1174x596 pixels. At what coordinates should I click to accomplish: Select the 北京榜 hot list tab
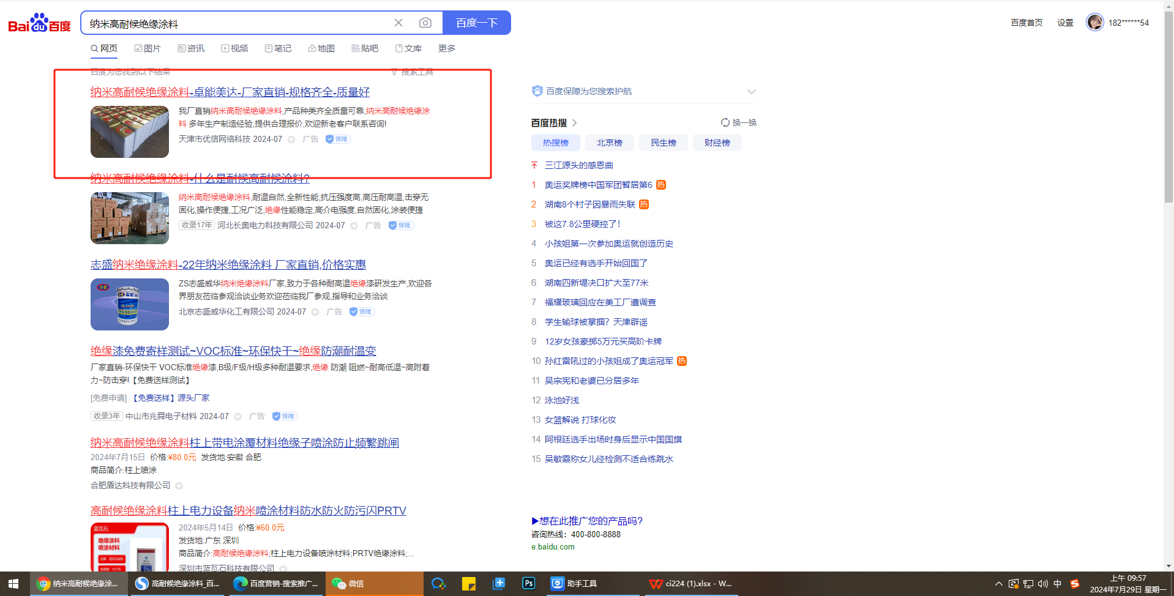click(609, 143)
